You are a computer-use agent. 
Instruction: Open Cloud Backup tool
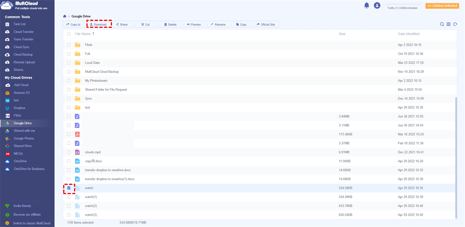(23, 55)
